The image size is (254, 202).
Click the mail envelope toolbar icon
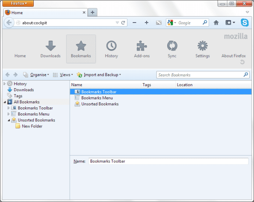tap(159, 23)
